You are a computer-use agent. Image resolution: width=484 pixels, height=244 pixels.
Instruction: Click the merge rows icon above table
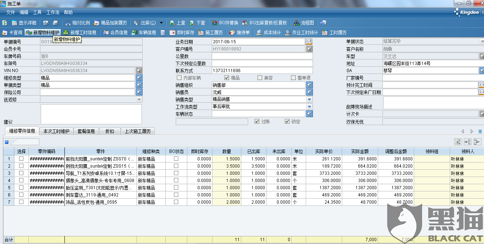click(478, 142)
